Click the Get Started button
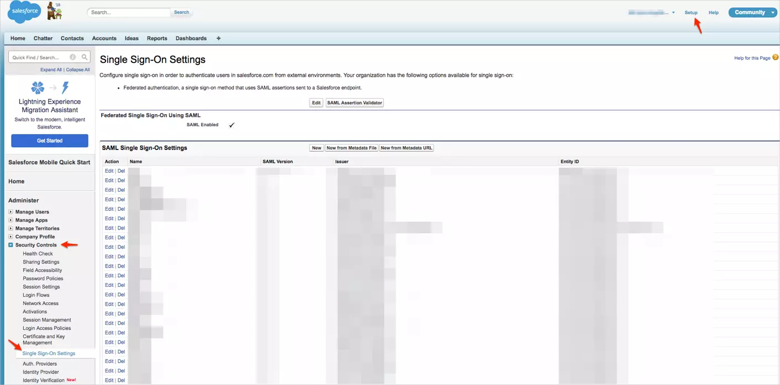This screenshot has width=780, height=385. tap(49, 141)
